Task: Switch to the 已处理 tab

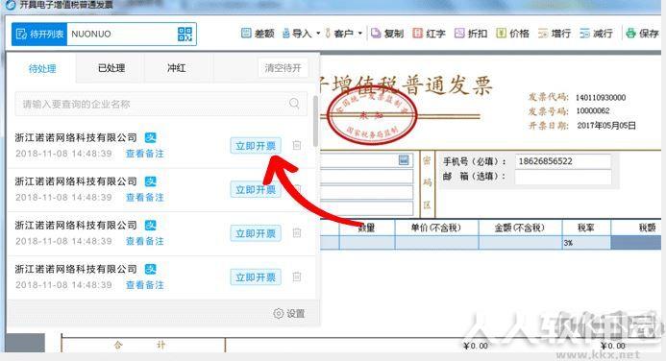Action: pos(111,68)
